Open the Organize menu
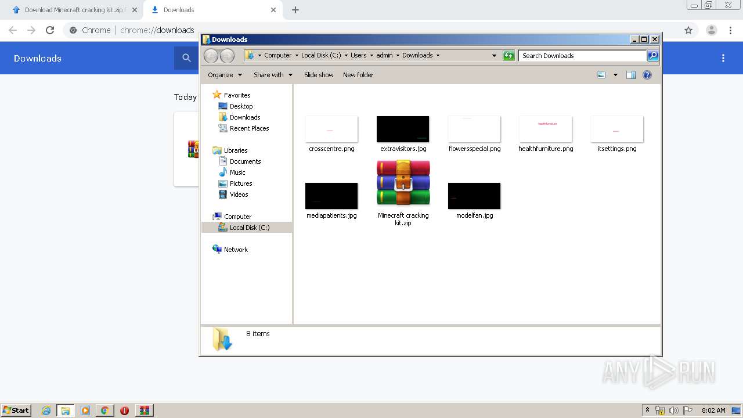The width and height of the screenshot is (743, 418). 225,75
